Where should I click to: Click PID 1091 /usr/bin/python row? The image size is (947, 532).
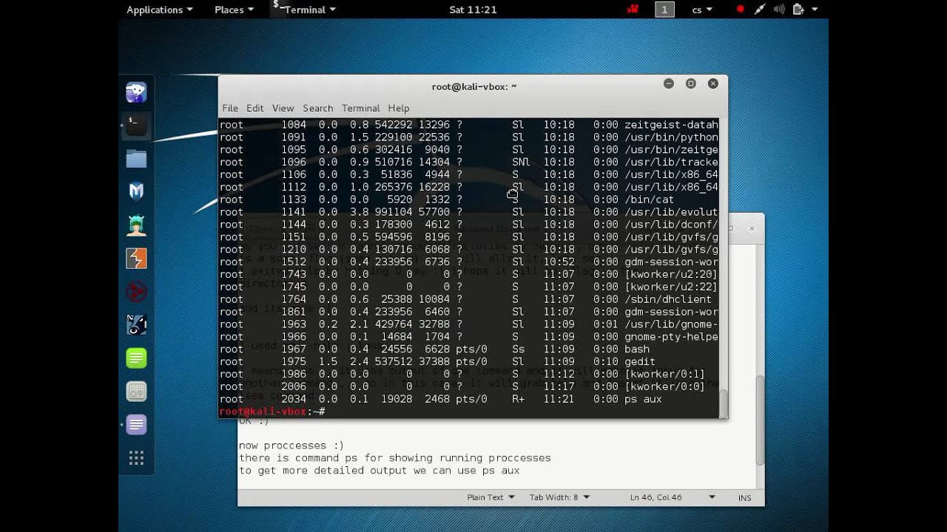tap(469, 137)
